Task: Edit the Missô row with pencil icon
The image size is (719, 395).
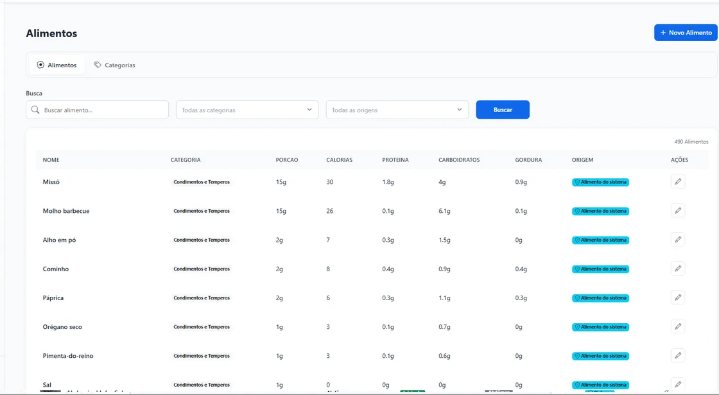Action: (x=678, y=182)
